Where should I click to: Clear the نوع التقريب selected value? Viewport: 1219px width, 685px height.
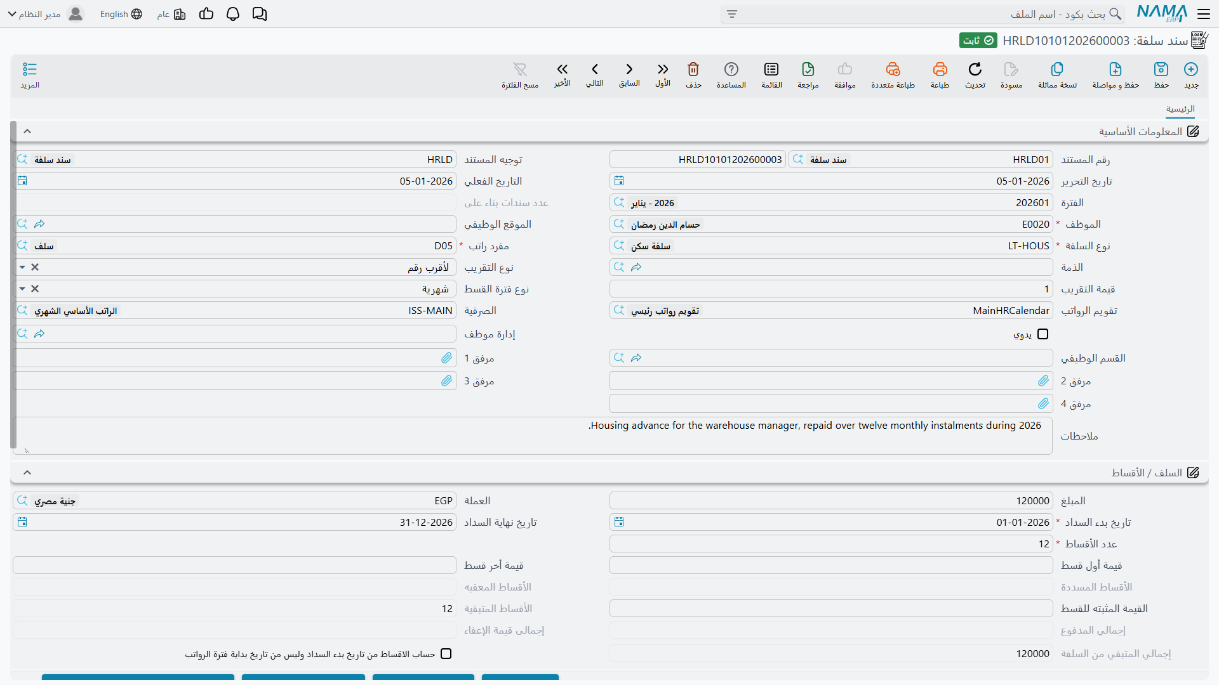tap(35, 268)
